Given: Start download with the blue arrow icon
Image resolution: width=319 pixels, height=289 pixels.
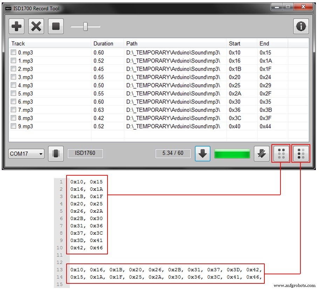Looking at the screenshot, I should [202, 154].
